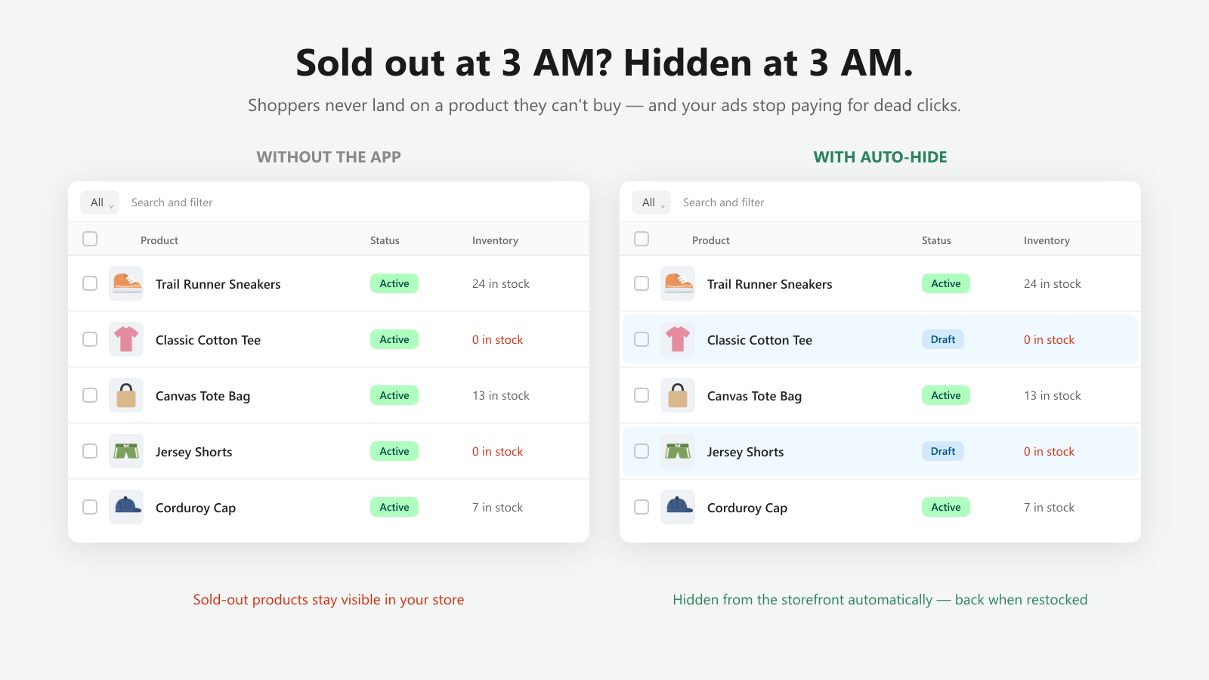The image size is (1209, 680).
Task: Open Corduroy Cap product in the left list
Action: click(196, 508)
